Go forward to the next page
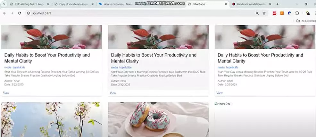316x137 pixels. point(12,13)
